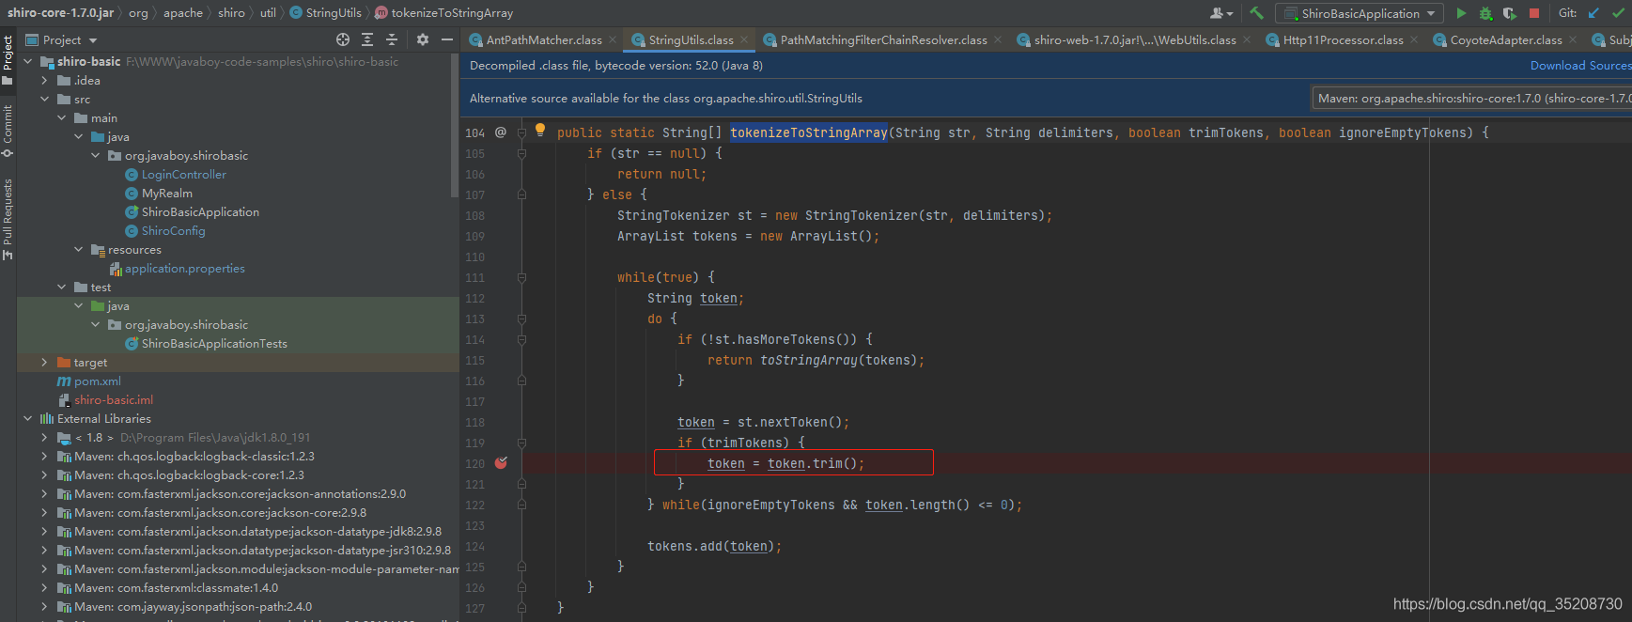The width and height of the screenshot is (1632, 622).
Task: Hide the Project tool window
Action: (x=447, y=39)
